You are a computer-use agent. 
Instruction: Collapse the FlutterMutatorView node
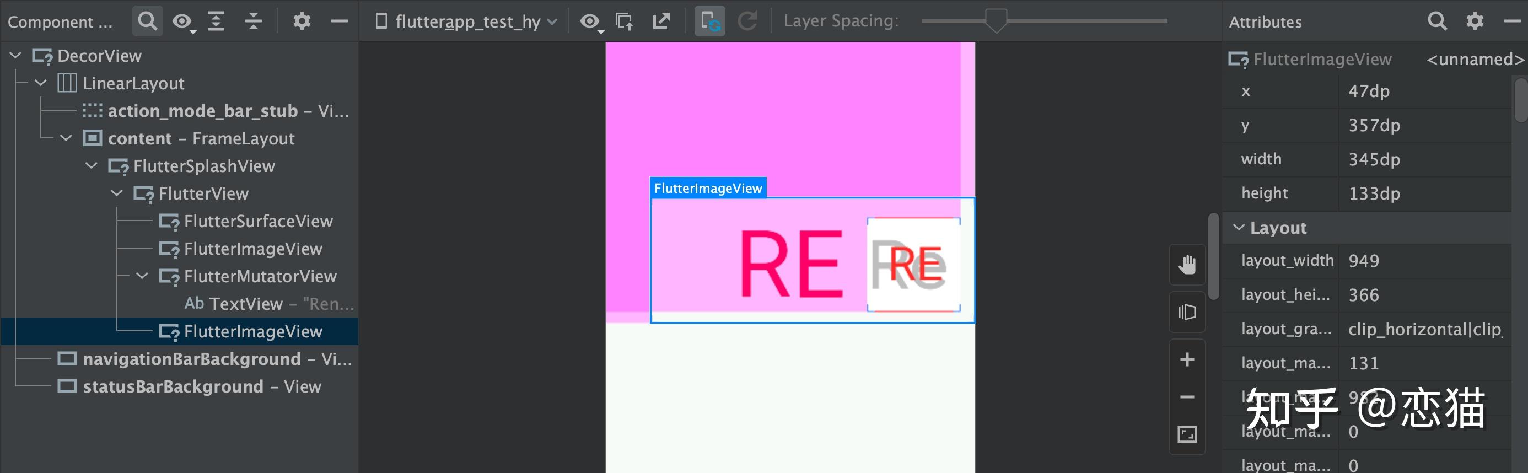tap(142, 276)
